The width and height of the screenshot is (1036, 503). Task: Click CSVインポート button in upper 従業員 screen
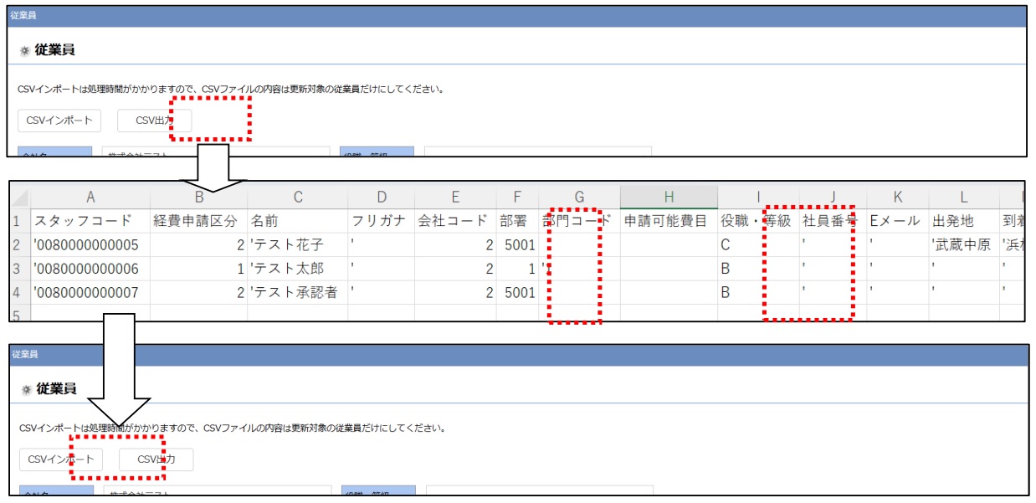59,121
